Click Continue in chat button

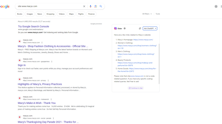136,88
